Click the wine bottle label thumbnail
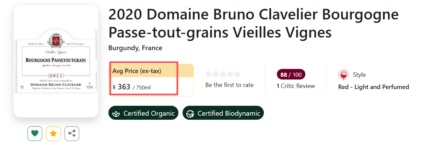Viewport: 422px width, 145px height. [56, 61]
